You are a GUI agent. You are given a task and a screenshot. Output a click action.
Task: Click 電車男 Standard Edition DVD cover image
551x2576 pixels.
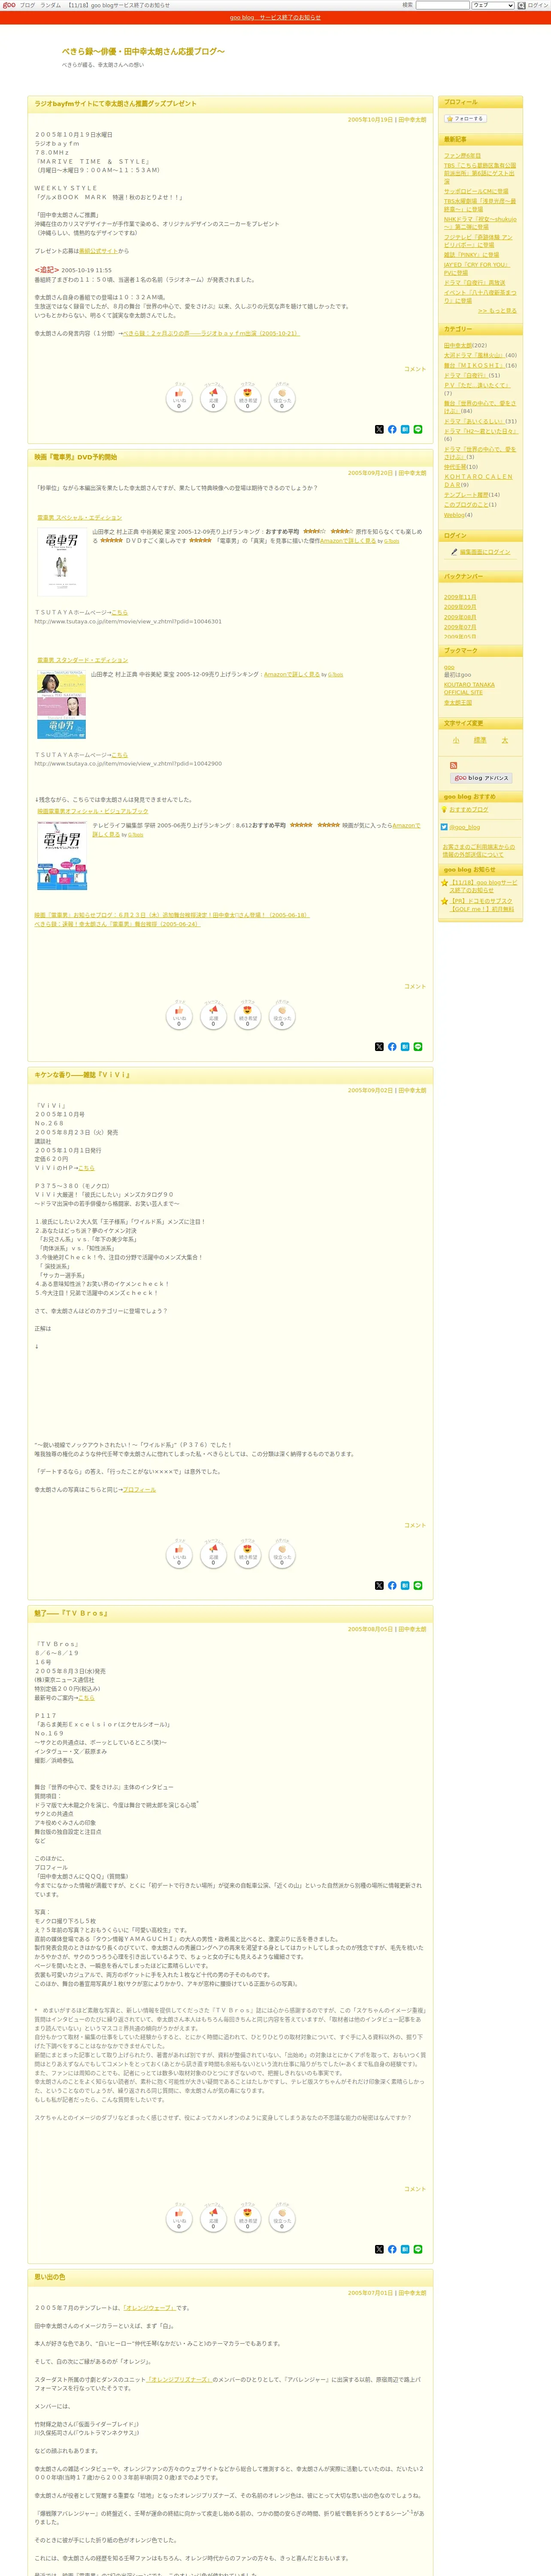[x=61, y=704]
